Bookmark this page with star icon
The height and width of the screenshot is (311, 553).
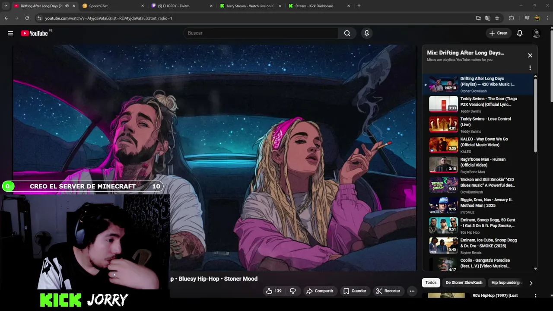pos(497,18)
